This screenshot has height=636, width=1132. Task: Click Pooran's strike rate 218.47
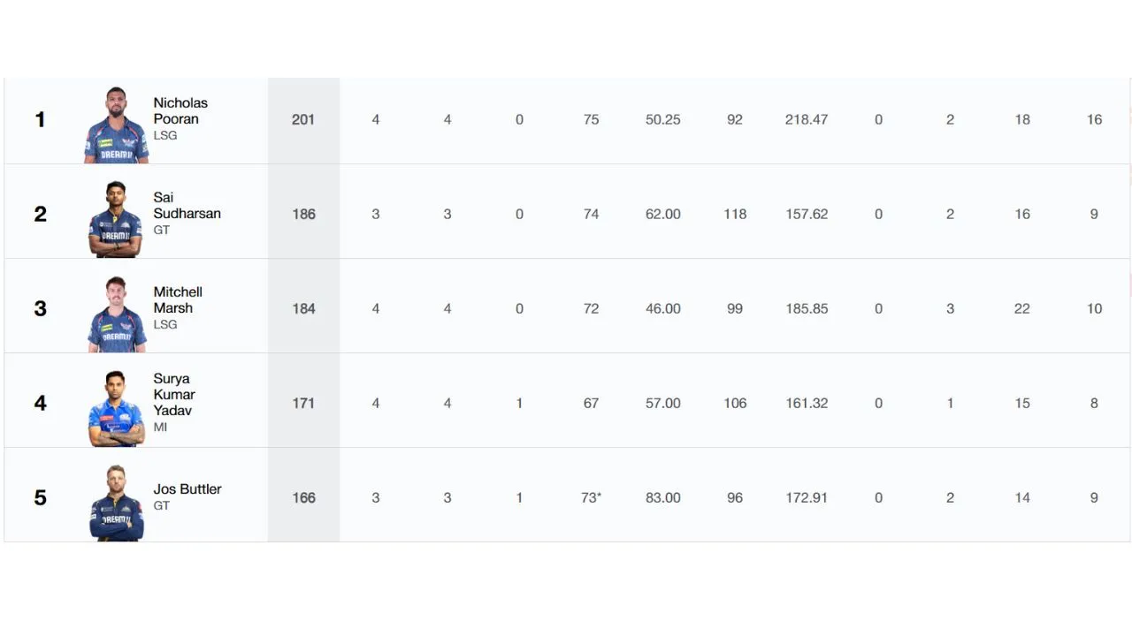click(807, 119)
